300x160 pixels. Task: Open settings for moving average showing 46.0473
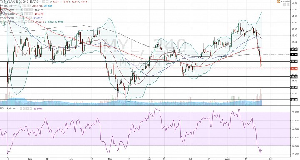25,14
